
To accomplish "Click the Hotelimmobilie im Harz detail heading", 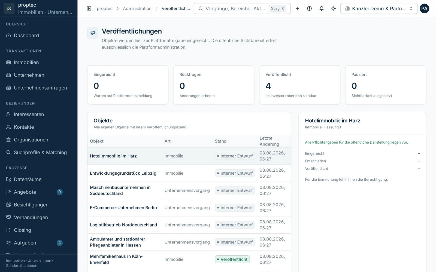I will [332, 120].
